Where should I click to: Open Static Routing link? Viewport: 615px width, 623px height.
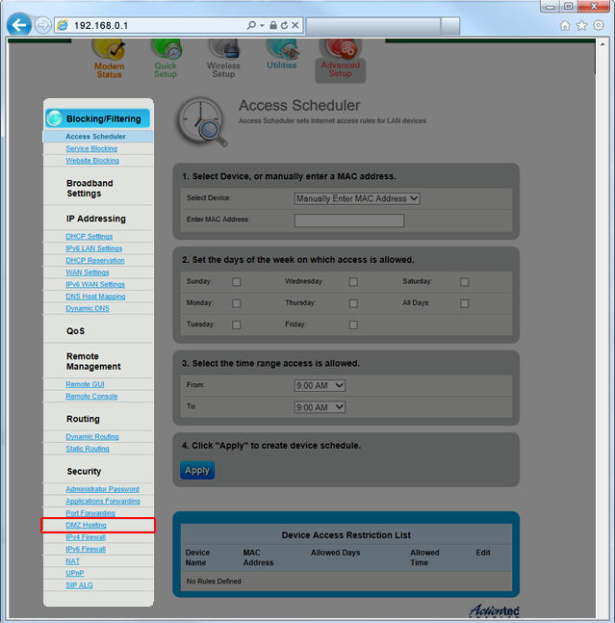click(x=88, y=449)
